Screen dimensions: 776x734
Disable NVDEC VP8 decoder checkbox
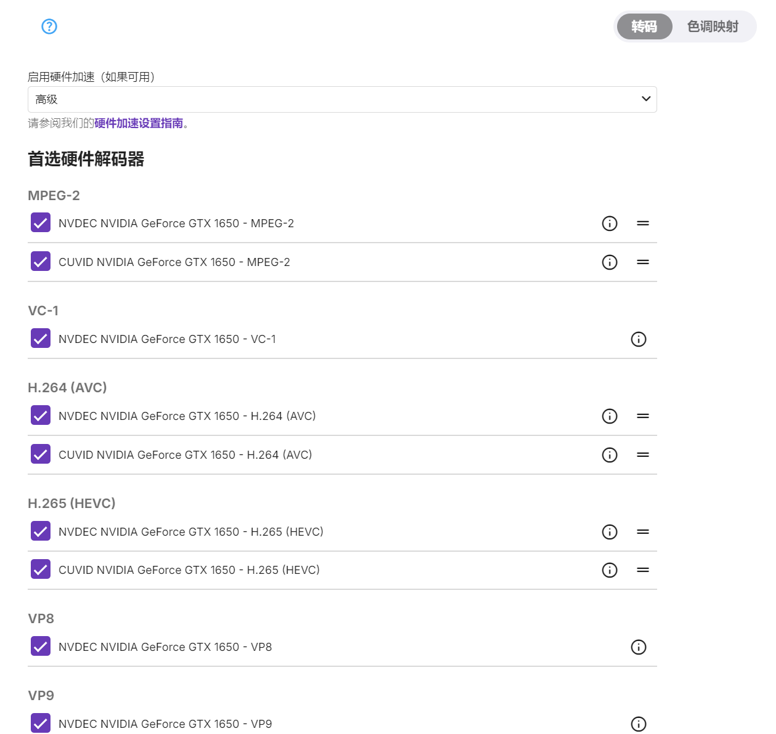pyautogui.click(x=41, y=647)
